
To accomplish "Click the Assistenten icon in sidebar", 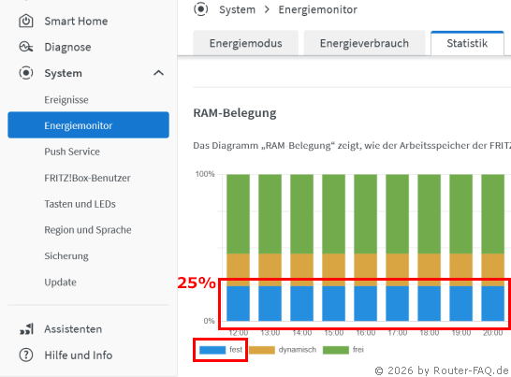I will click(26, 329).
